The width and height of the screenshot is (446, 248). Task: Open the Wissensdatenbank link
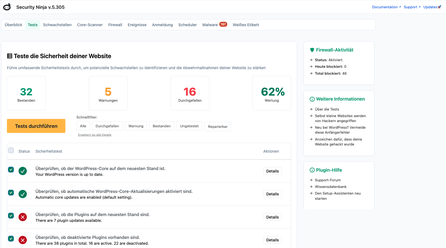[x=331, y=187]
